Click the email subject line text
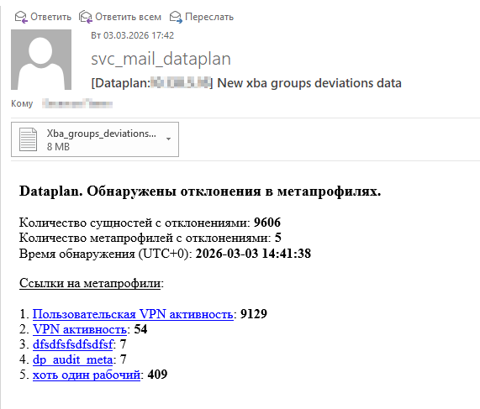The width and height of the screenshot is (480, 409). point(246,83)
